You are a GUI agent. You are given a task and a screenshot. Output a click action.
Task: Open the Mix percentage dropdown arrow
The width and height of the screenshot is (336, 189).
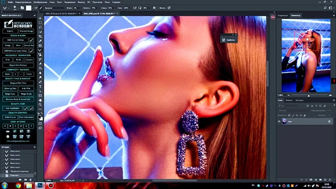115,8
